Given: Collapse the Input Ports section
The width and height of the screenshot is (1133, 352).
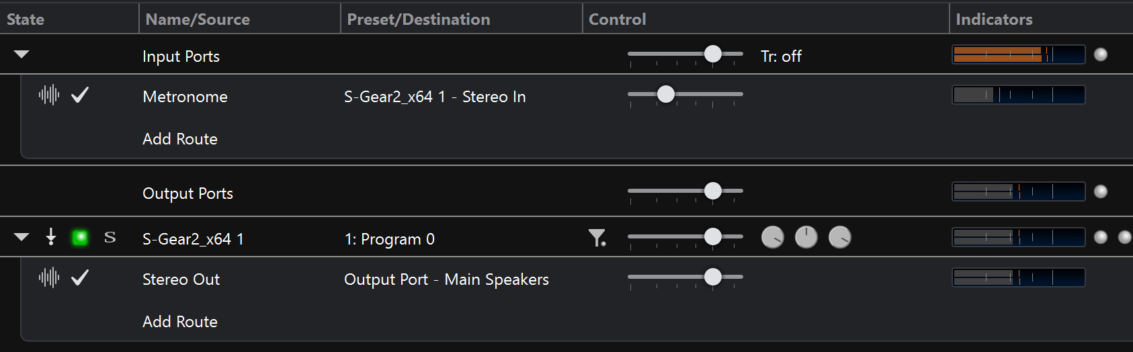Looking at the screenshot, I should (22, 54).
